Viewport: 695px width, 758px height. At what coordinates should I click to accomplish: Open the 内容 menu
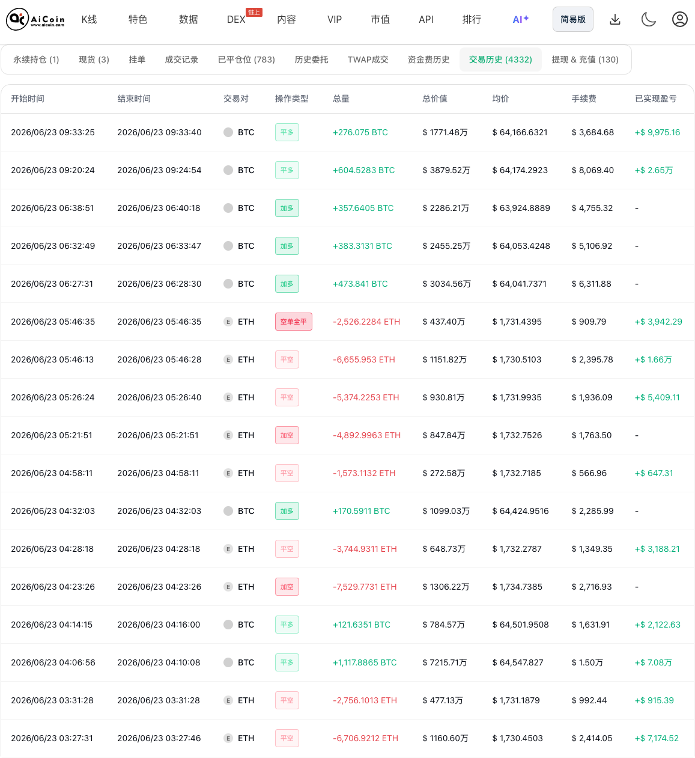click(287, 20)
